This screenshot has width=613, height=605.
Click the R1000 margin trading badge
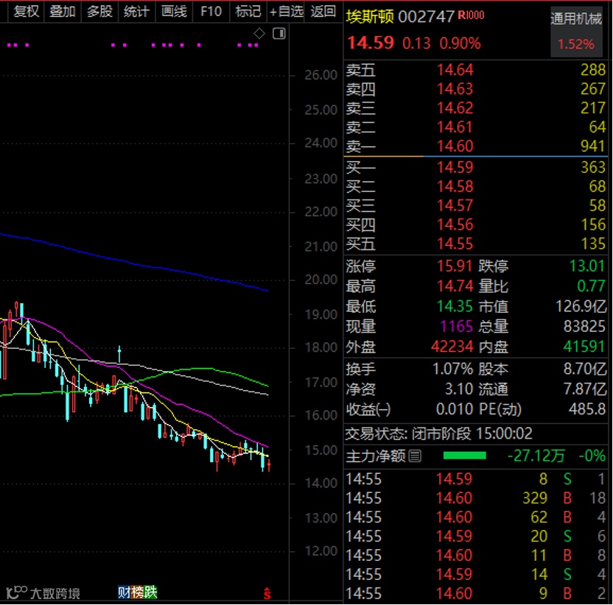(x=471, y=15)
